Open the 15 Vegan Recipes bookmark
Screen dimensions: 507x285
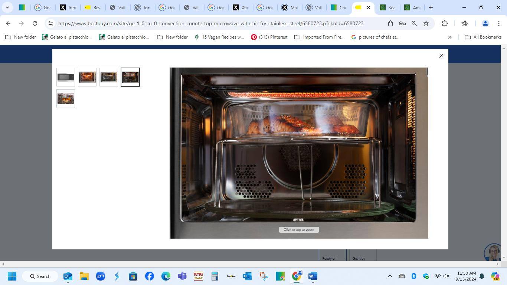[x=219, y=37]
